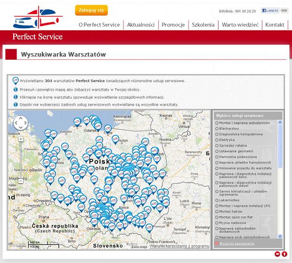
Task: Select Naprawa układów hamulcowych option
Action: (x=243, y=162)
